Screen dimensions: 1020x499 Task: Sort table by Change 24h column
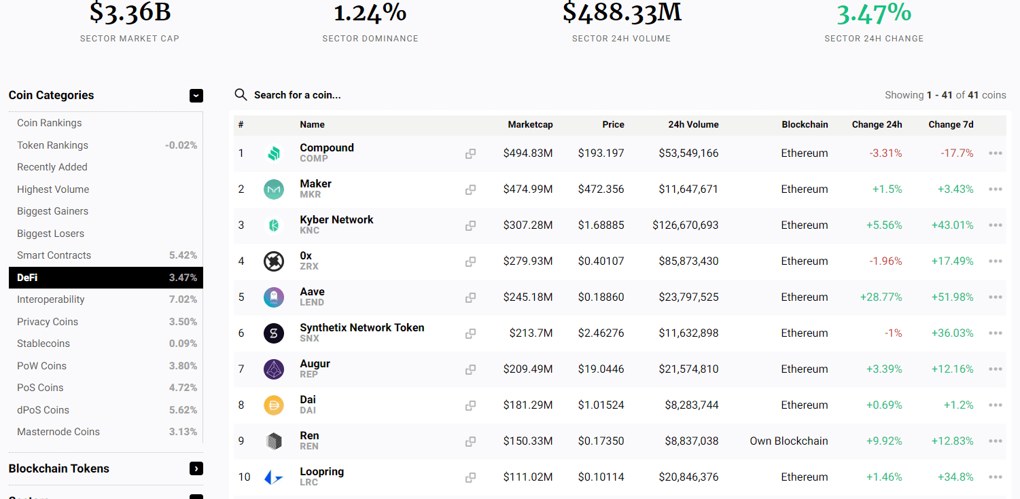[x=877, y=125]
